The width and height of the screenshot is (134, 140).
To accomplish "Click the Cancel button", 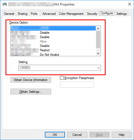I will (x=77, y=135).
